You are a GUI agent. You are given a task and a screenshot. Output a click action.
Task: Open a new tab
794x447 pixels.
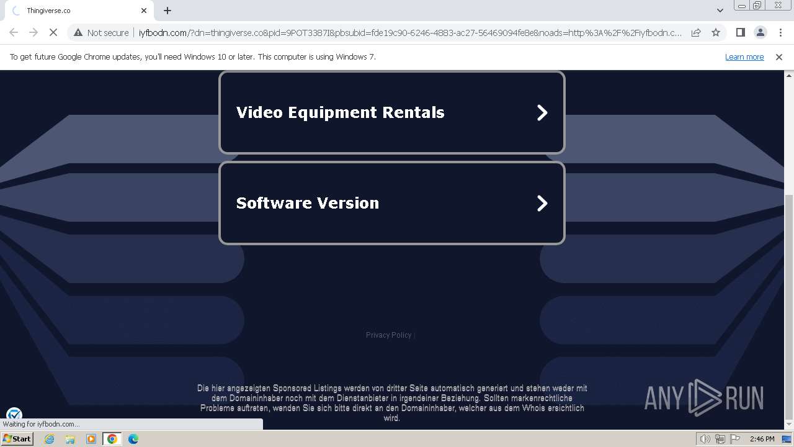[167, 11]
